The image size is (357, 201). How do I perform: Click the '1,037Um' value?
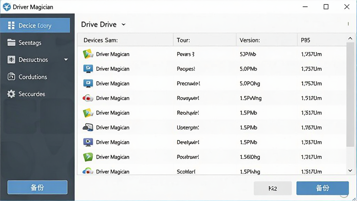pyautogui.click(x=311, y=142)
